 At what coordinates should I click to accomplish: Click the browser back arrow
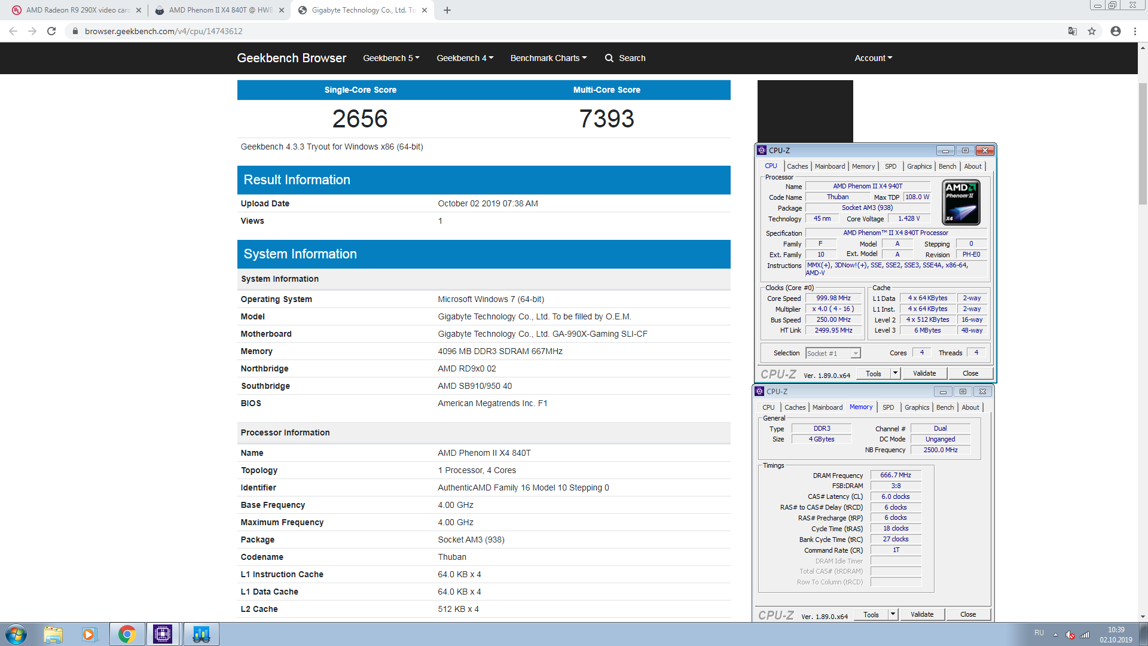click(13, 31)
